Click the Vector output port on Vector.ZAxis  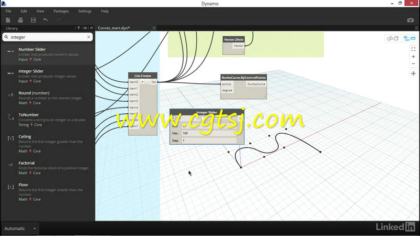tap(238, 46)
